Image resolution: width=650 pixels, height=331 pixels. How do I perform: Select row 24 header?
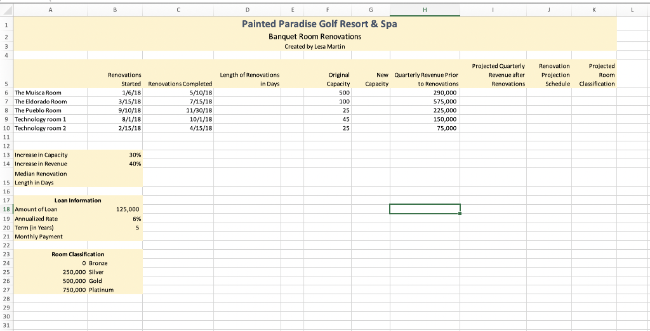[x=6, y=263]
